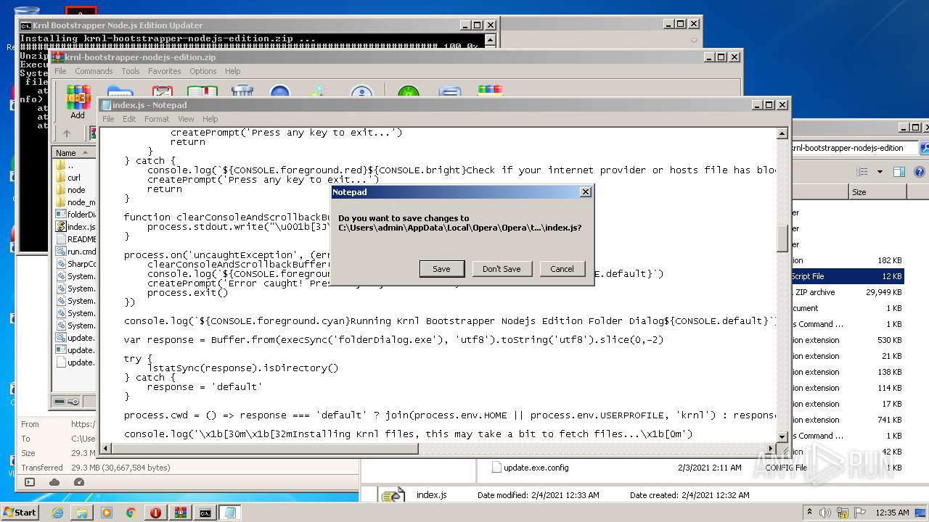Click WinRAR's Wizard toolbar icon
Image resolution: width=929 pixels, height=522 pixels.
point(319,92)
